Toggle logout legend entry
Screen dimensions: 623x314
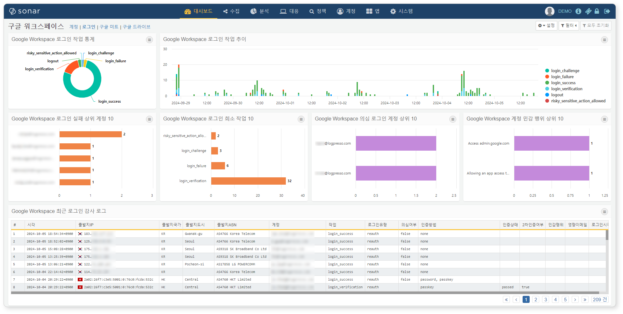(554, 95)
